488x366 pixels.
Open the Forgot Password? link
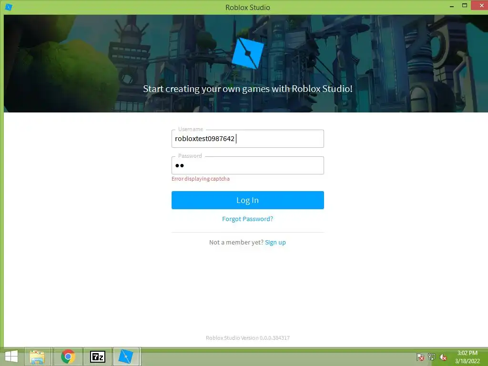point(247,219)
